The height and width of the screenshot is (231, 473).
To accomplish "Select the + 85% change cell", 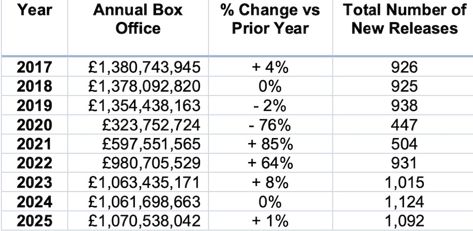I will [270, 144].
